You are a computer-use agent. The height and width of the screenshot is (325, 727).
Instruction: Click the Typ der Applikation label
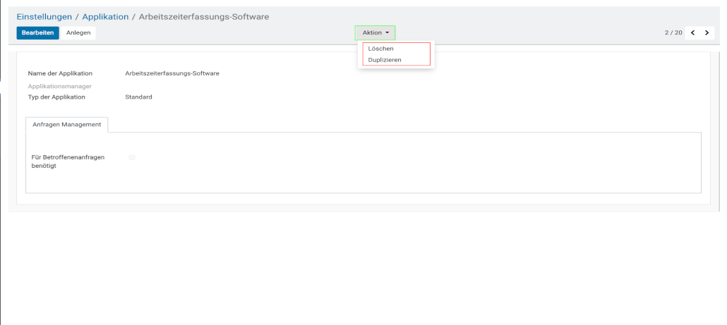(56, 97)
